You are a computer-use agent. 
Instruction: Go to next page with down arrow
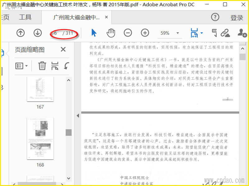click(38, 33)
